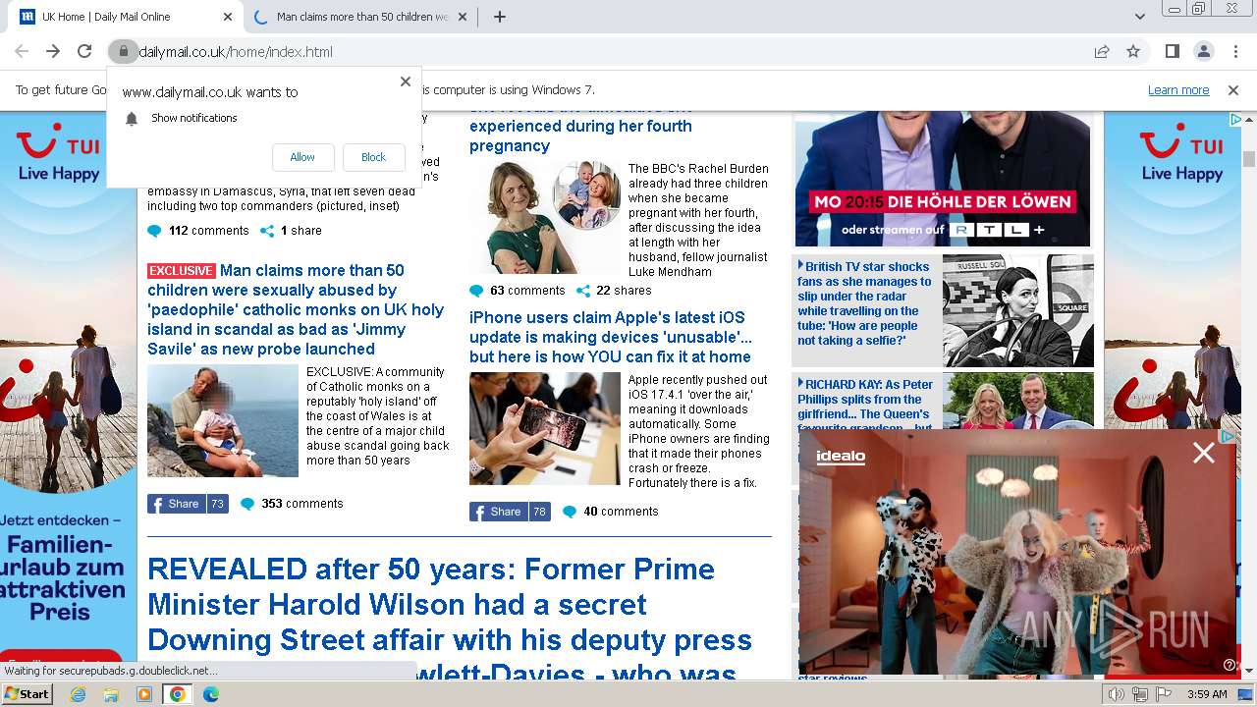Allow notifications from dailymail.co.uk

click(302, 157)
